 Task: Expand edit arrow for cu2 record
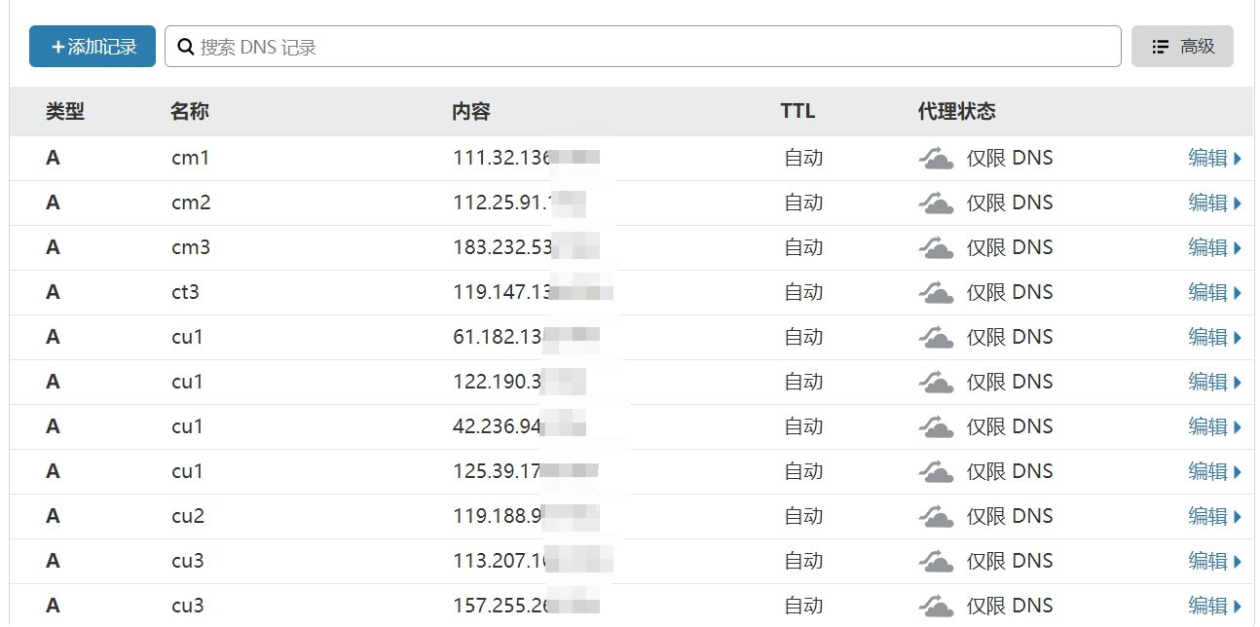(1238, 517)
